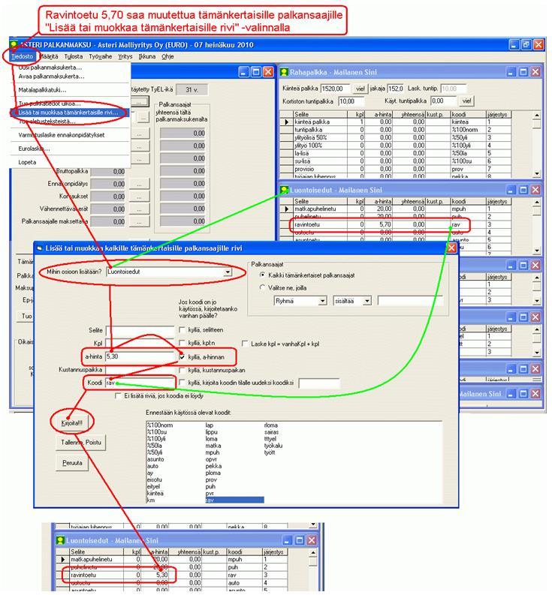Open the Ohje menu

coord(167,56)
